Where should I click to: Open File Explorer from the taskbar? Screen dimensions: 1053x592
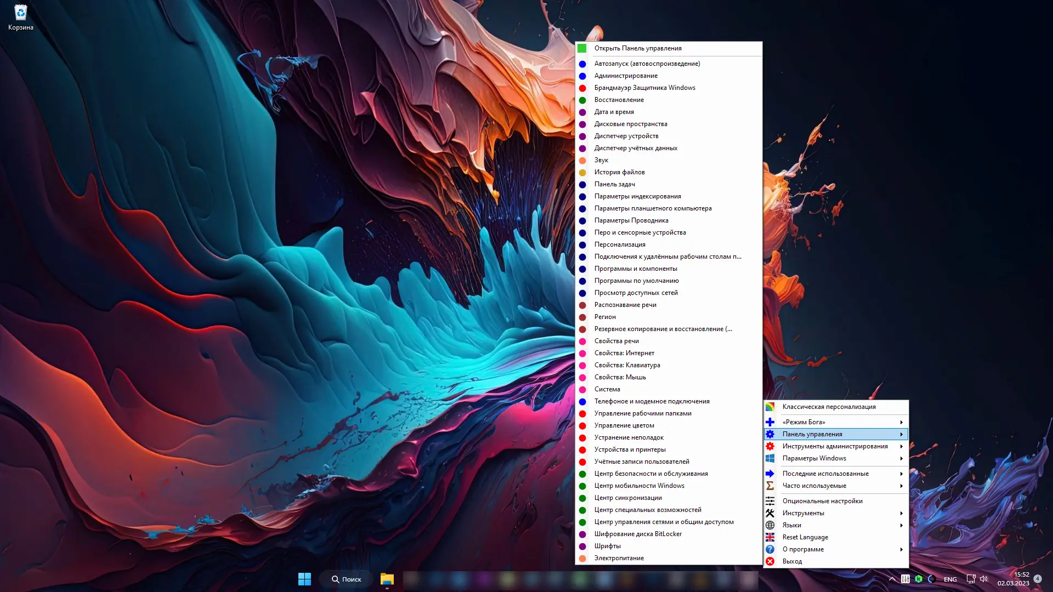tap(387, 579)
